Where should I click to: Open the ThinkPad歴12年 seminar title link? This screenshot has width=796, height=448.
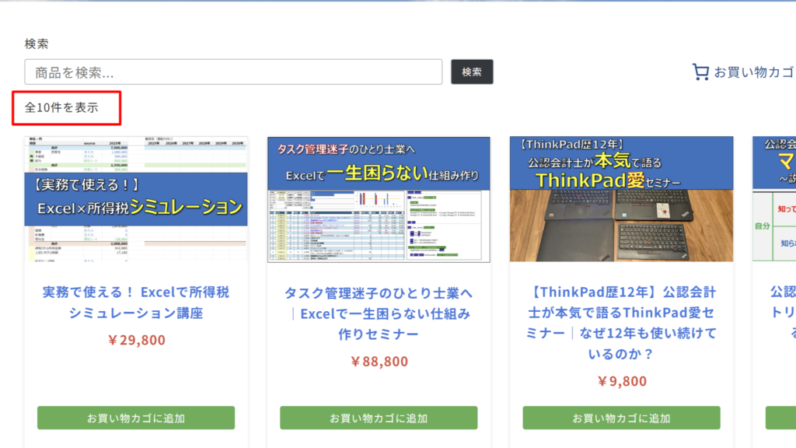coord(621,323)
